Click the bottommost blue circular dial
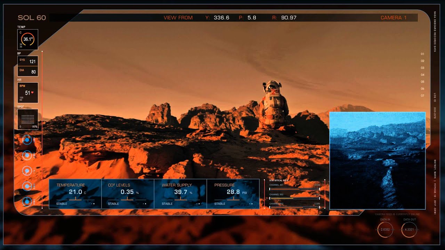 (27, 201)
